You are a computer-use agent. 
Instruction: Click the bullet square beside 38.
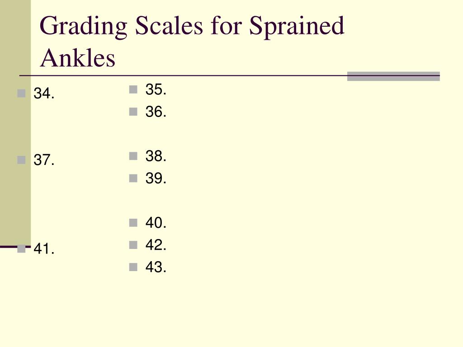pos(133,156)
